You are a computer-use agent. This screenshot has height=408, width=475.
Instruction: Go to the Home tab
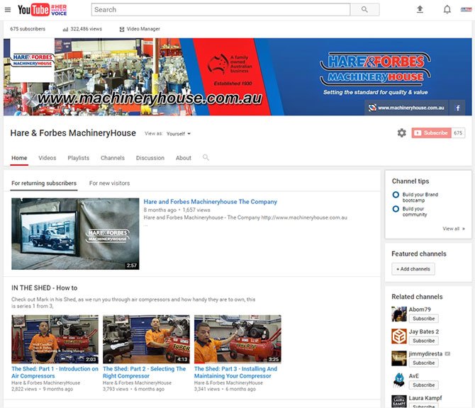pyautogui.click(x=19, y=158)
